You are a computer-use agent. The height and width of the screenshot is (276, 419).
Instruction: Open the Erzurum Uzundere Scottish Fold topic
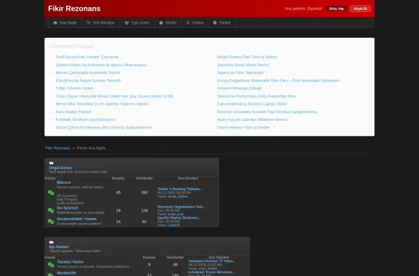pos(267,112)
